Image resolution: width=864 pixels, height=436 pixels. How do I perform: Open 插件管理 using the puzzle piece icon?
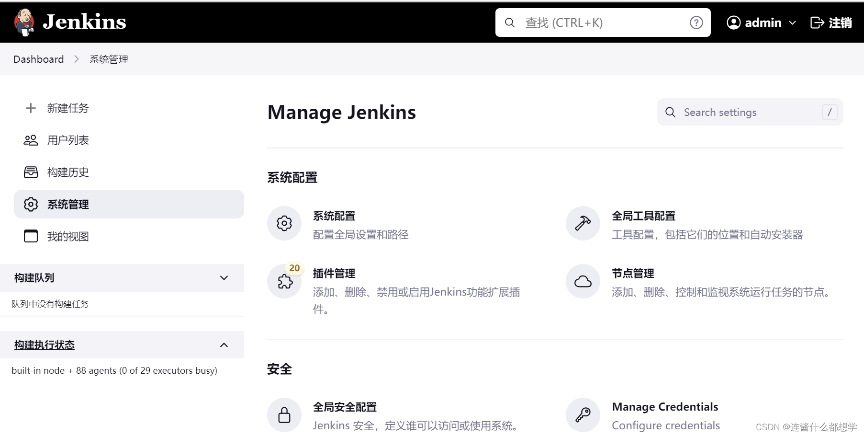point(284,282)
